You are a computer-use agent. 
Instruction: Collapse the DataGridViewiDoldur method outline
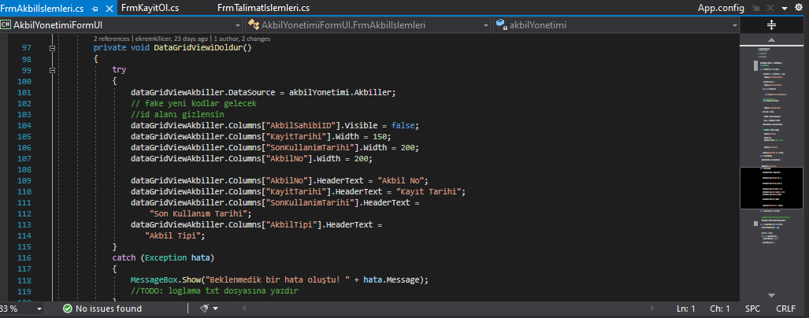(51, 48)
